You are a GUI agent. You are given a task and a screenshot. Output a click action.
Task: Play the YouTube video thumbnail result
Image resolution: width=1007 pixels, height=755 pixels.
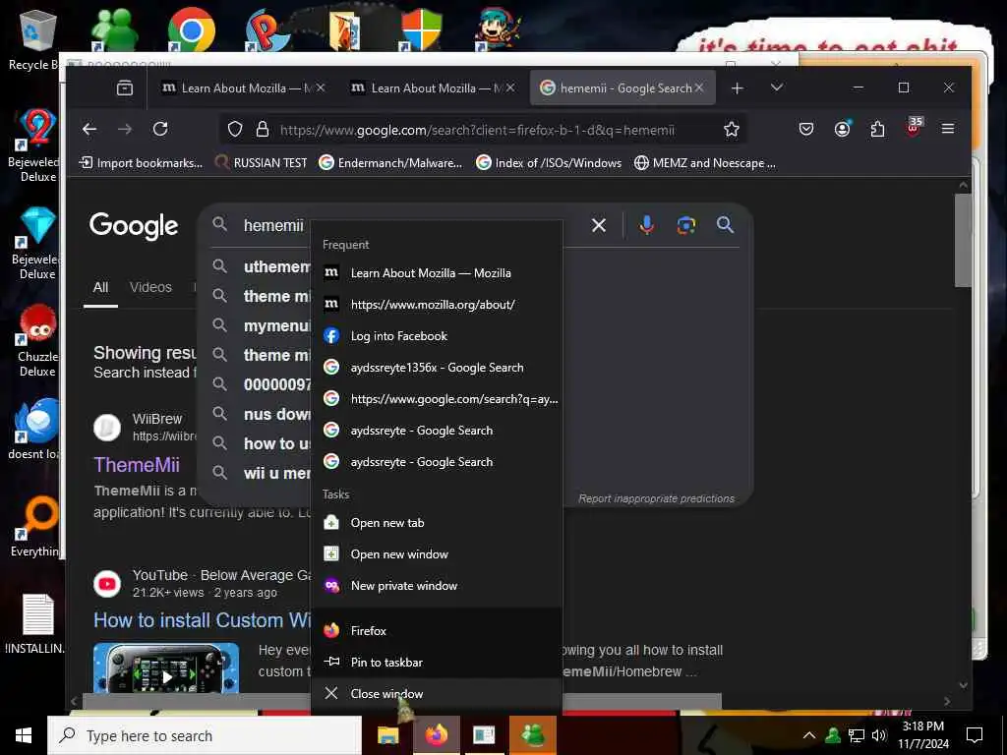(x=165, y=668)
